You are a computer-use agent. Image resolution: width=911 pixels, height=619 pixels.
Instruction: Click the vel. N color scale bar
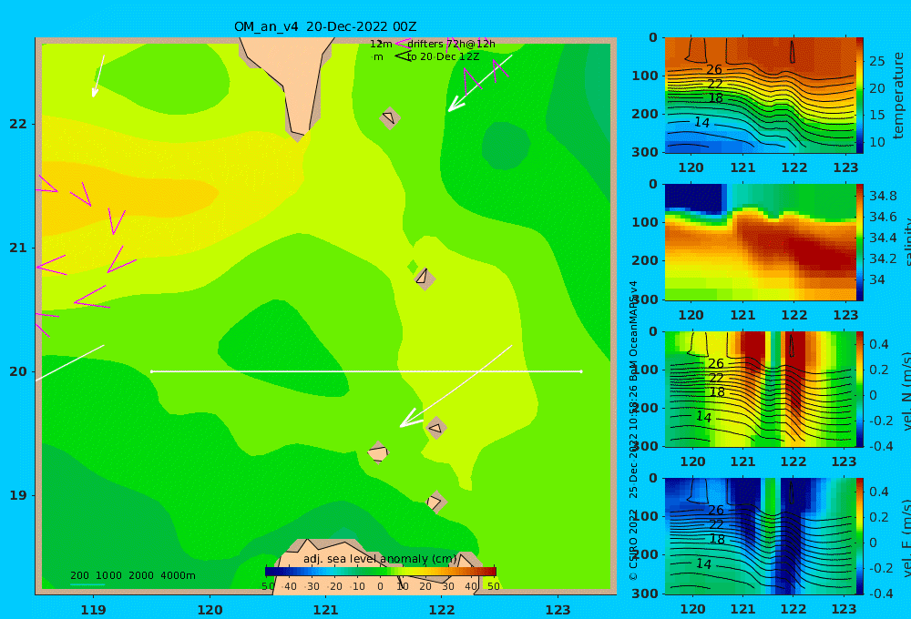coord(860,389)
